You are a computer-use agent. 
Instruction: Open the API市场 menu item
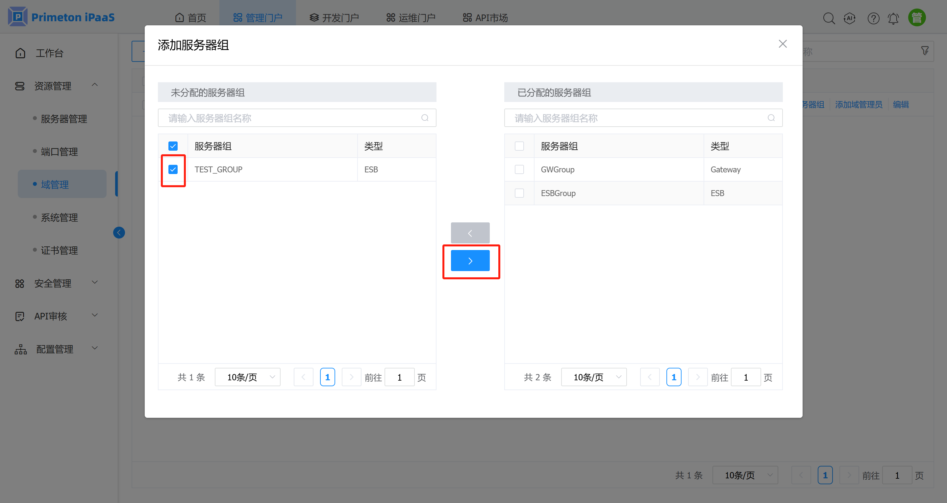click(485, 17)
